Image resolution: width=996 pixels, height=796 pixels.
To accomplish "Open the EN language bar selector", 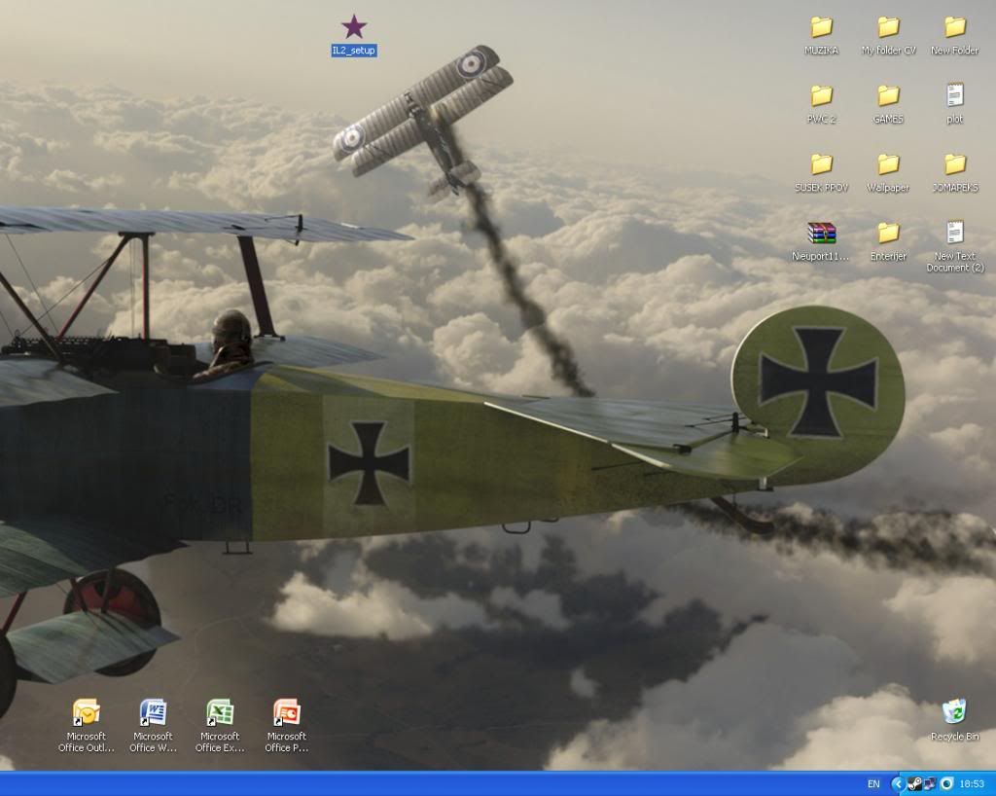I will point(873,784).
